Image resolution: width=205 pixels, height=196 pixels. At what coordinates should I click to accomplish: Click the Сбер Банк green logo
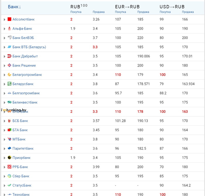coord(9,176)
